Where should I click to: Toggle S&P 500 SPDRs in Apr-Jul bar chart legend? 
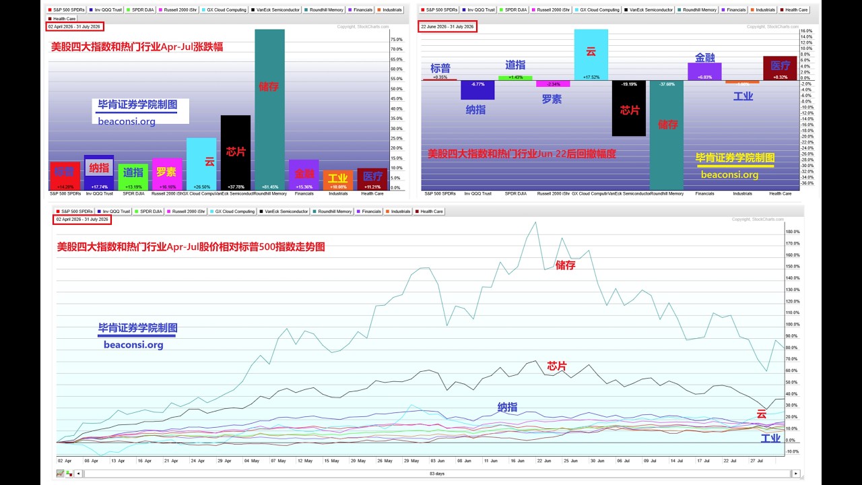(67, 10)
